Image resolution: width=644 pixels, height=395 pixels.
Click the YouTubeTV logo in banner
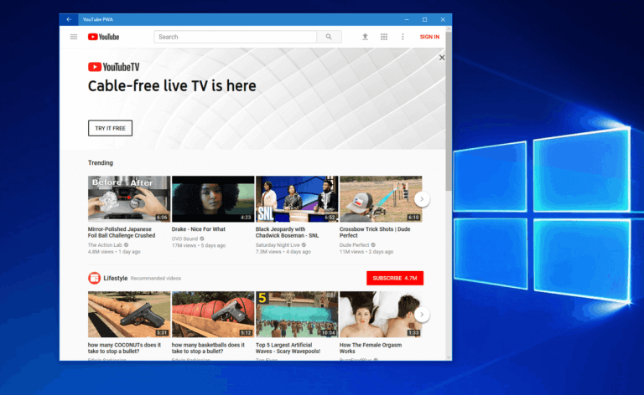pyautogui.click(x=114, y=67)
